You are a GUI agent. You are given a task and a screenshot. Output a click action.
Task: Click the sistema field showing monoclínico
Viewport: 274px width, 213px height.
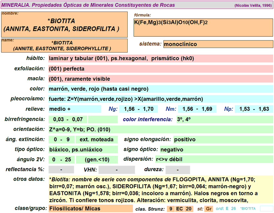pyautogui.click(x=218, y=44)
